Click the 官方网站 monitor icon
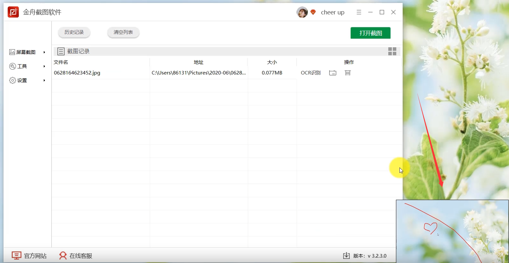 coord(17,256)
